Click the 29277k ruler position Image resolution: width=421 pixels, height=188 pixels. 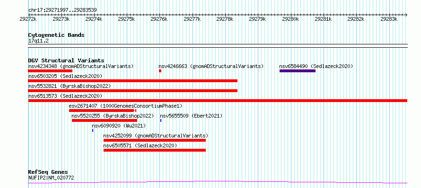[193, 19]
